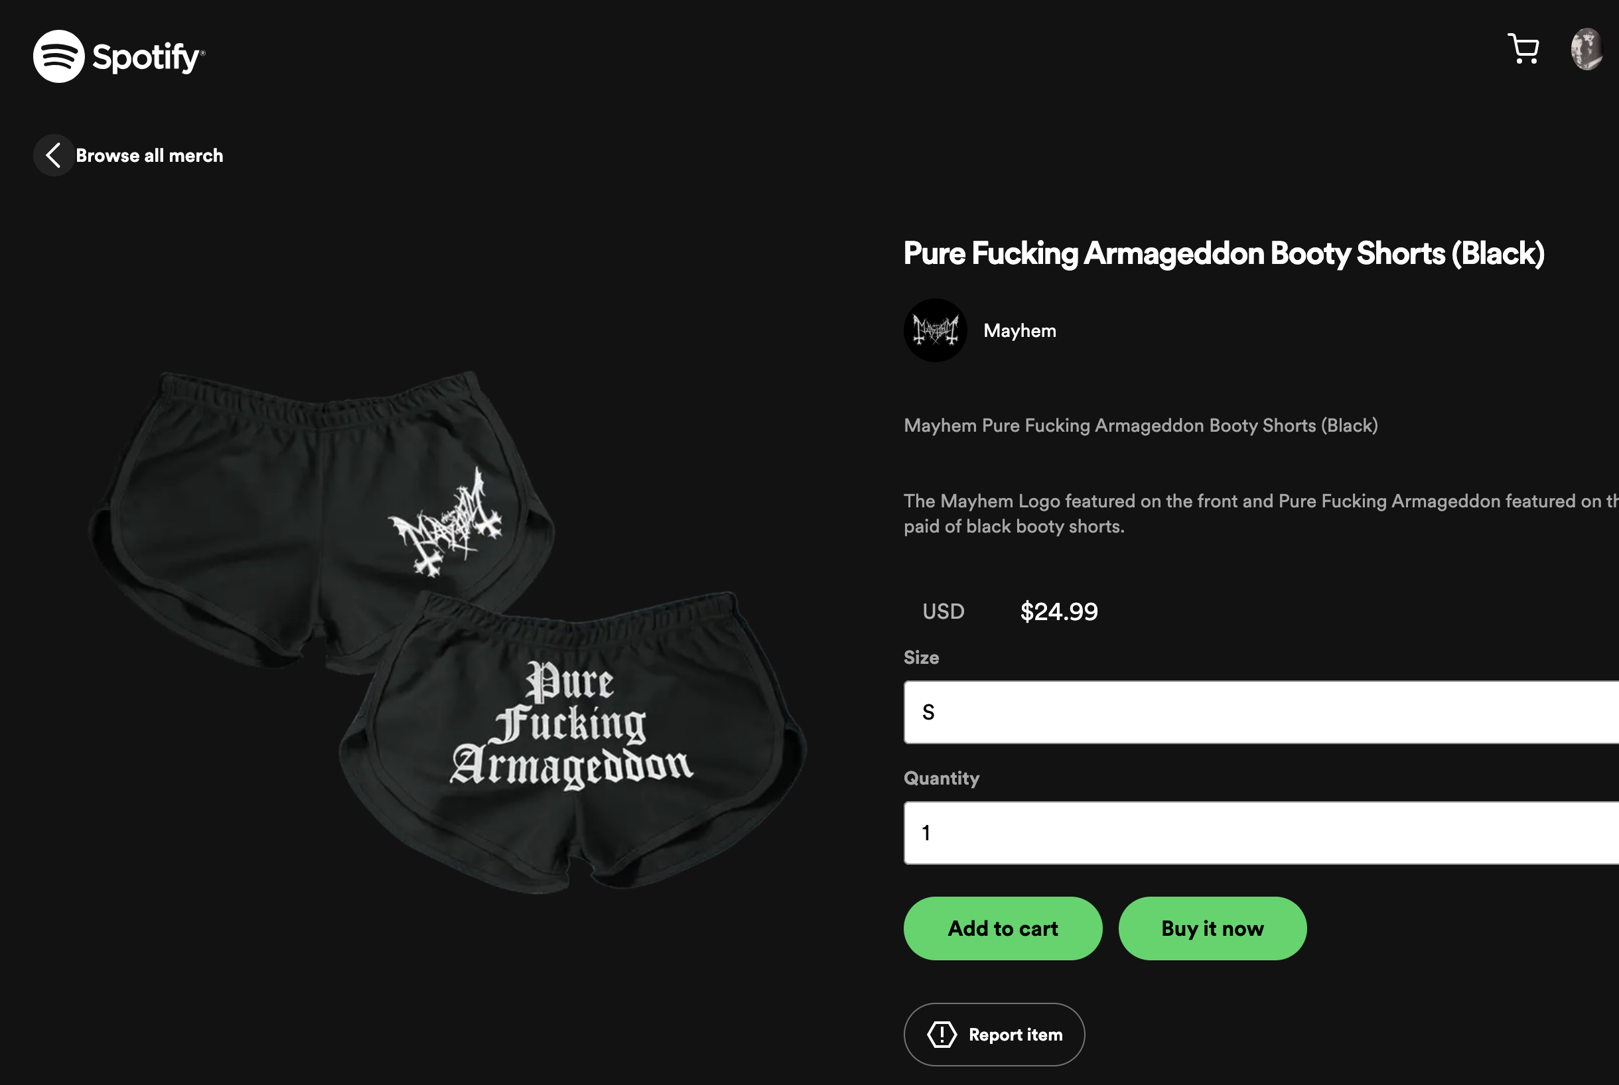Click the warning icon in Report item

click(942, 1035)
